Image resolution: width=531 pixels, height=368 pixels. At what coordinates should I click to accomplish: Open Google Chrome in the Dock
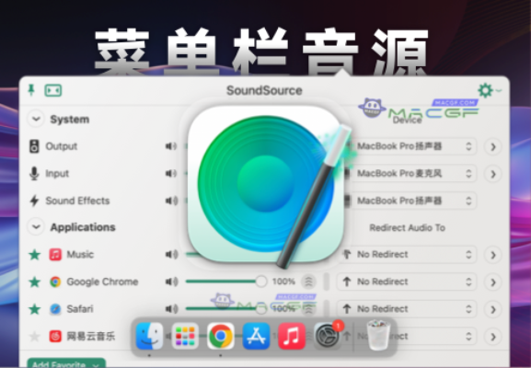pyautogui.click(x=221, y=336)
